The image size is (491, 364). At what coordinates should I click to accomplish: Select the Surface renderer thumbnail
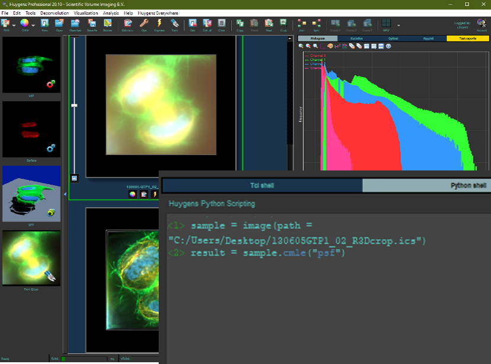point(31,129)
